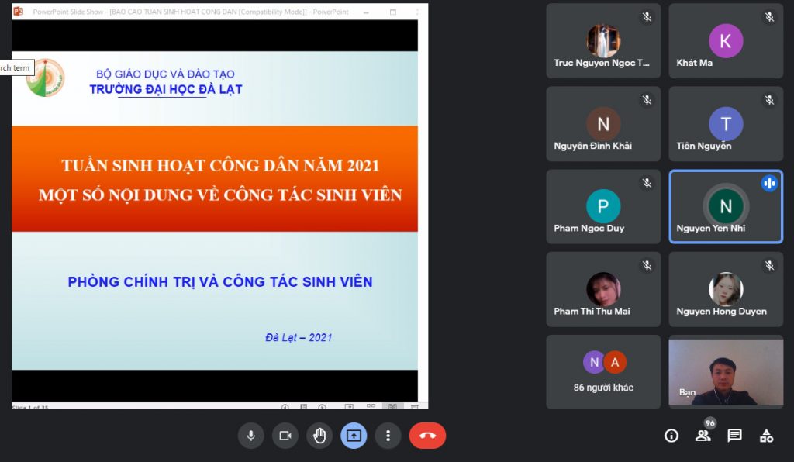
Task: Switch to Slide Sorter view in PowerPoint status bar
Action: (371, 406)
